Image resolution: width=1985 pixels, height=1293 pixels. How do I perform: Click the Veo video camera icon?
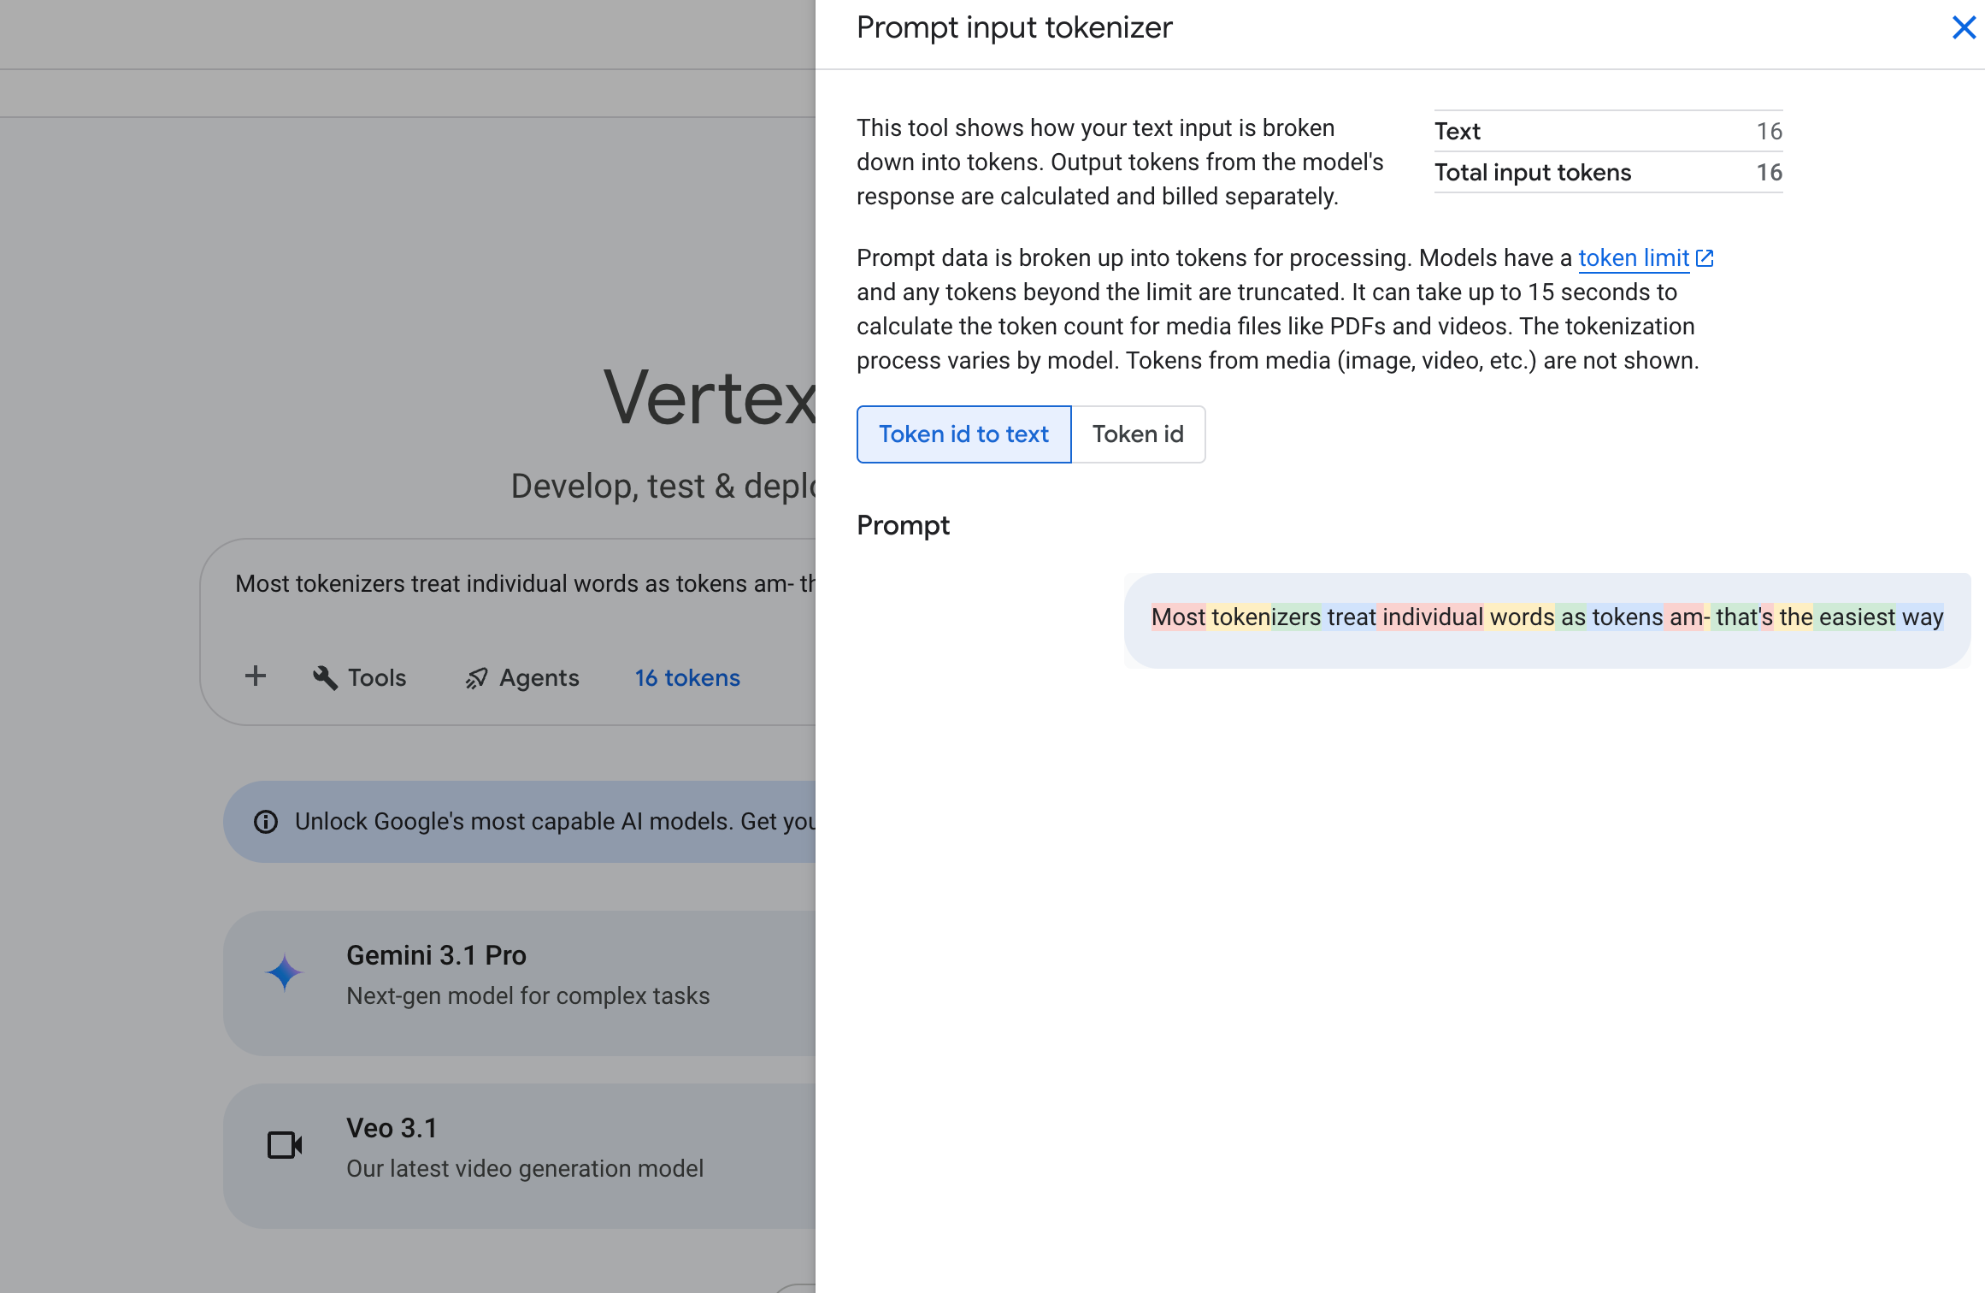pyautogui.click(x=285, y=1145)
